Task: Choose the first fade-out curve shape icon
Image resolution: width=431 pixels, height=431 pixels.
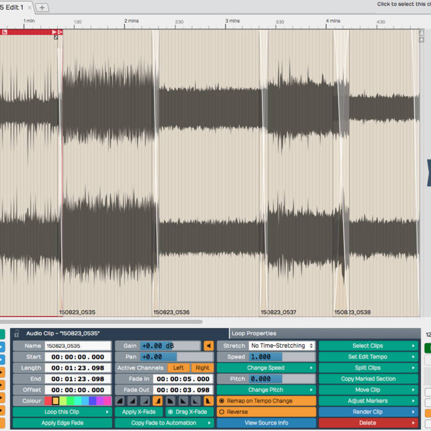Action: click(172, 401)
